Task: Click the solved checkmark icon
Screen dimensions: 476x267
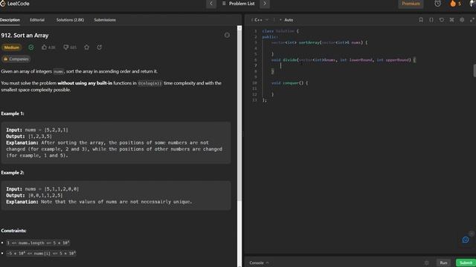Action: tap(31, 47)
